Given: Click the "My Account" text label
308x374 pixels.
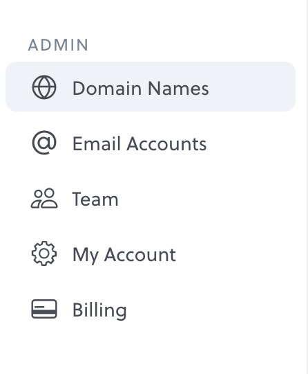Looking at the screenshot, I should click(124, 255).
